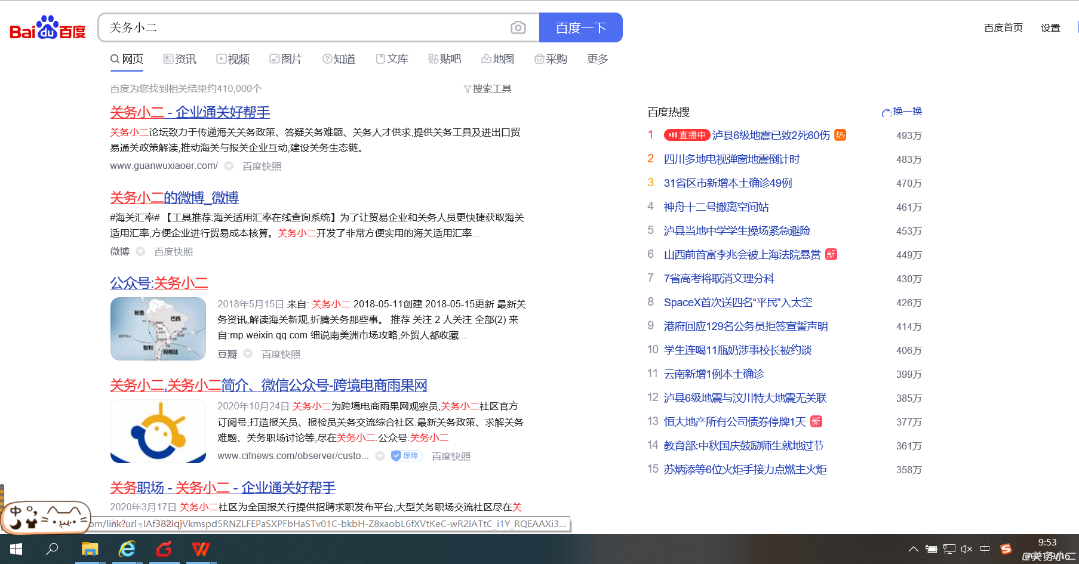This screenshot has width=1079, height=564.
Task: Open 搜索工具 filter options
Action: (487, 89)
